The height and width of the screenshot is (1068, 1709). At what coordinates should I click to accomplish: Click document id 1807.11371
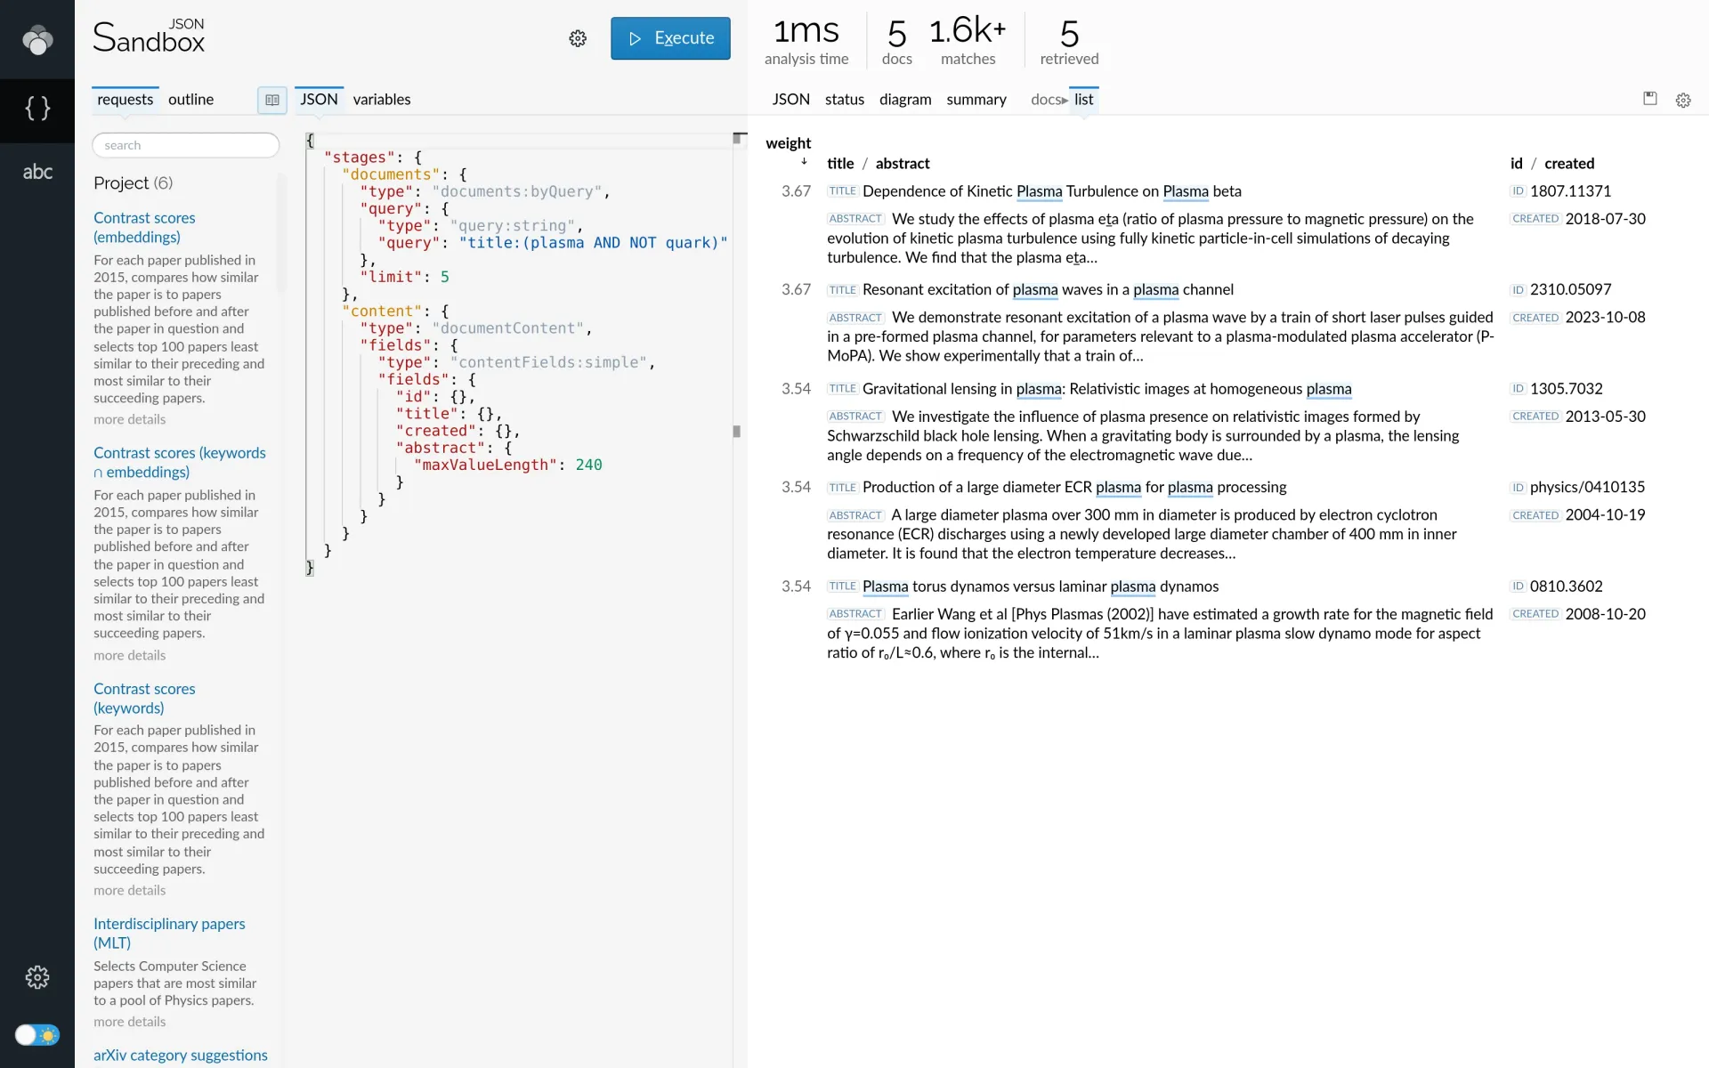click(1570, 191)
